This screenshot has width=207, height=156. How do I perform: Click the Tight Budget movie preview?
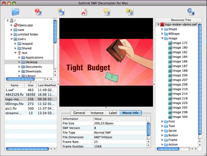[x=106, y=62]
